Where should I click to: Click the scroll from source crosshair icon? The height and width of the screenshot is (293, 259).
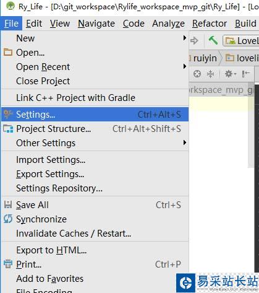coord(197,74)
